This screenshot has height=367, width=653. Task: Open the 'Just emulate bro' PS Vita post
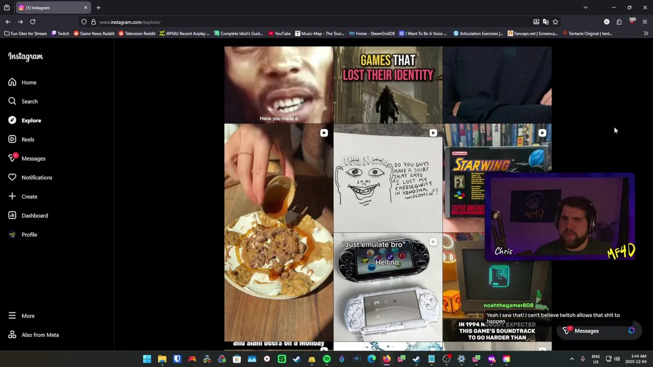tap(388, 287)
